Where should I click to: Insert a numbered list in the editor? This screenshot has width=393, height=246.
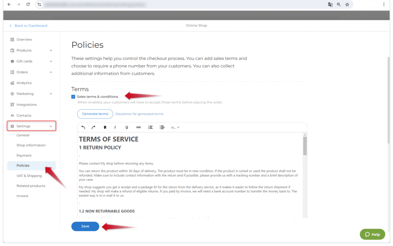(150, 127)
